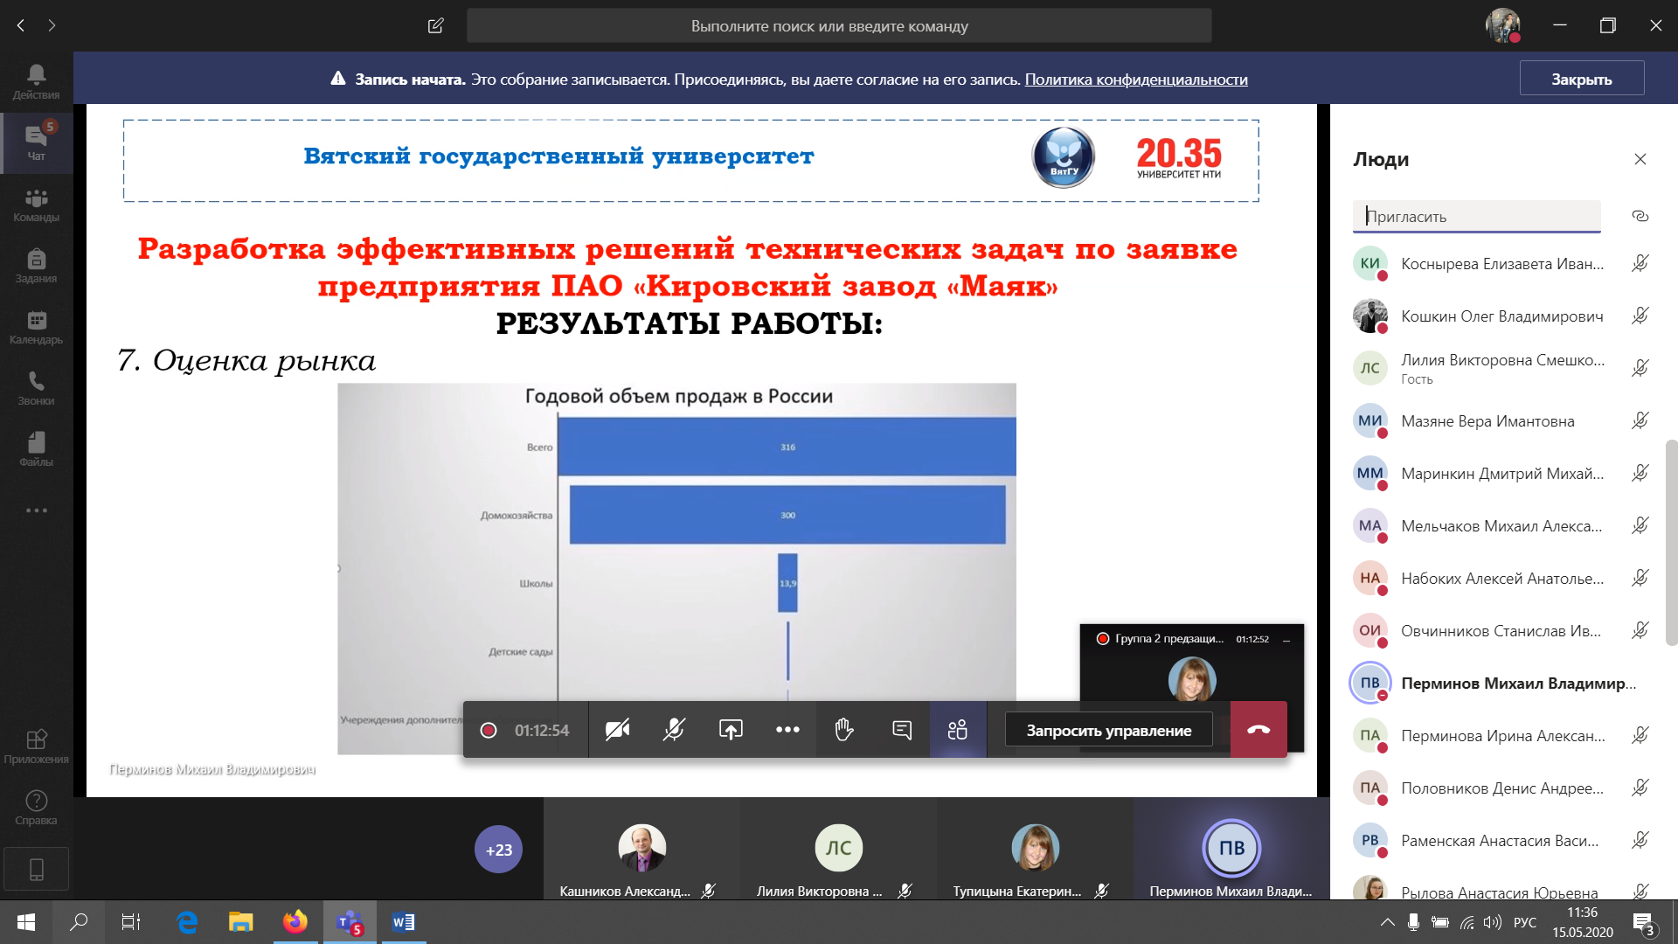Open Microsoft Edge from taskbar
Viewport: 1678px width, 944px height.
[187, 921]
